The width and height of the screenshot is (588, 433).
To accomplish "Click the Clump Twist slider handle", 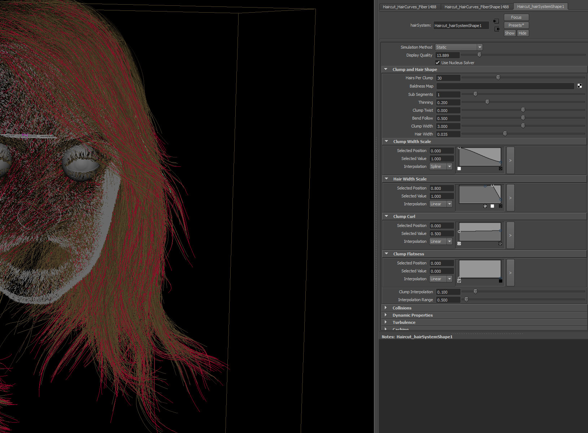I will (x=523, y=110).
